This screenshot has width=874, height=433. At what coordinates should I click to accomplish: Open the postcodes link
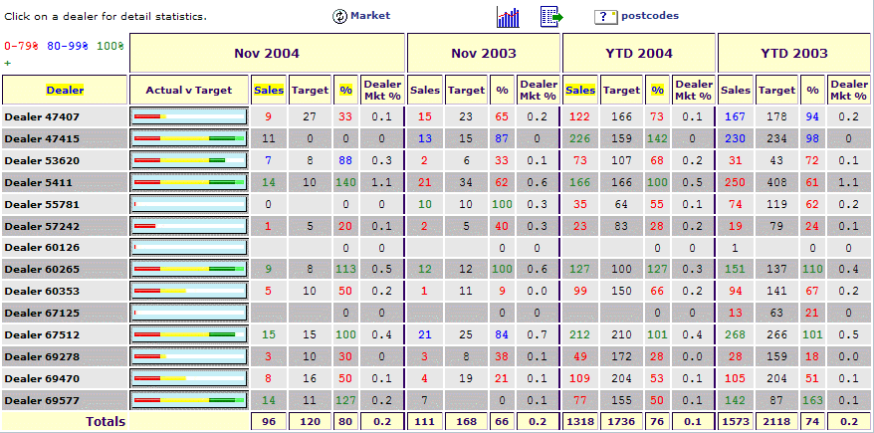[x=649, y=16]
